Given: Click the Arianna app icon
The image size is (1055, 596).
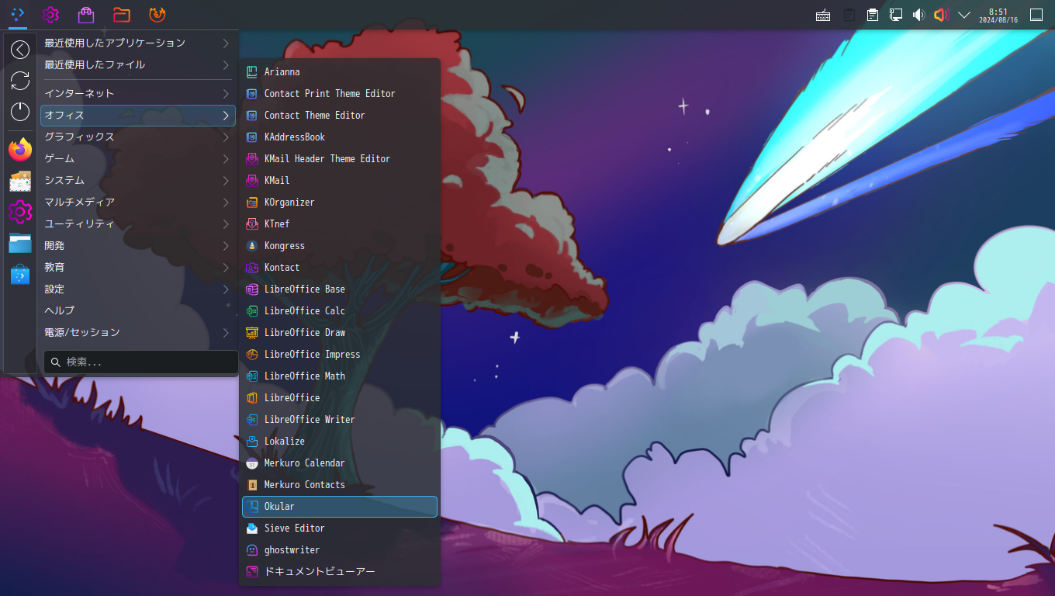Looking at the screenshot, I should tap(251, 72).
